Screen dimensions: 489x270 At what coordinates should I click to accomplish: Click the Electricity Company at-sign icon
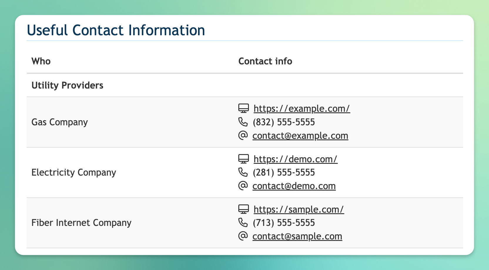pyautogui.click(x=243, y=186)
